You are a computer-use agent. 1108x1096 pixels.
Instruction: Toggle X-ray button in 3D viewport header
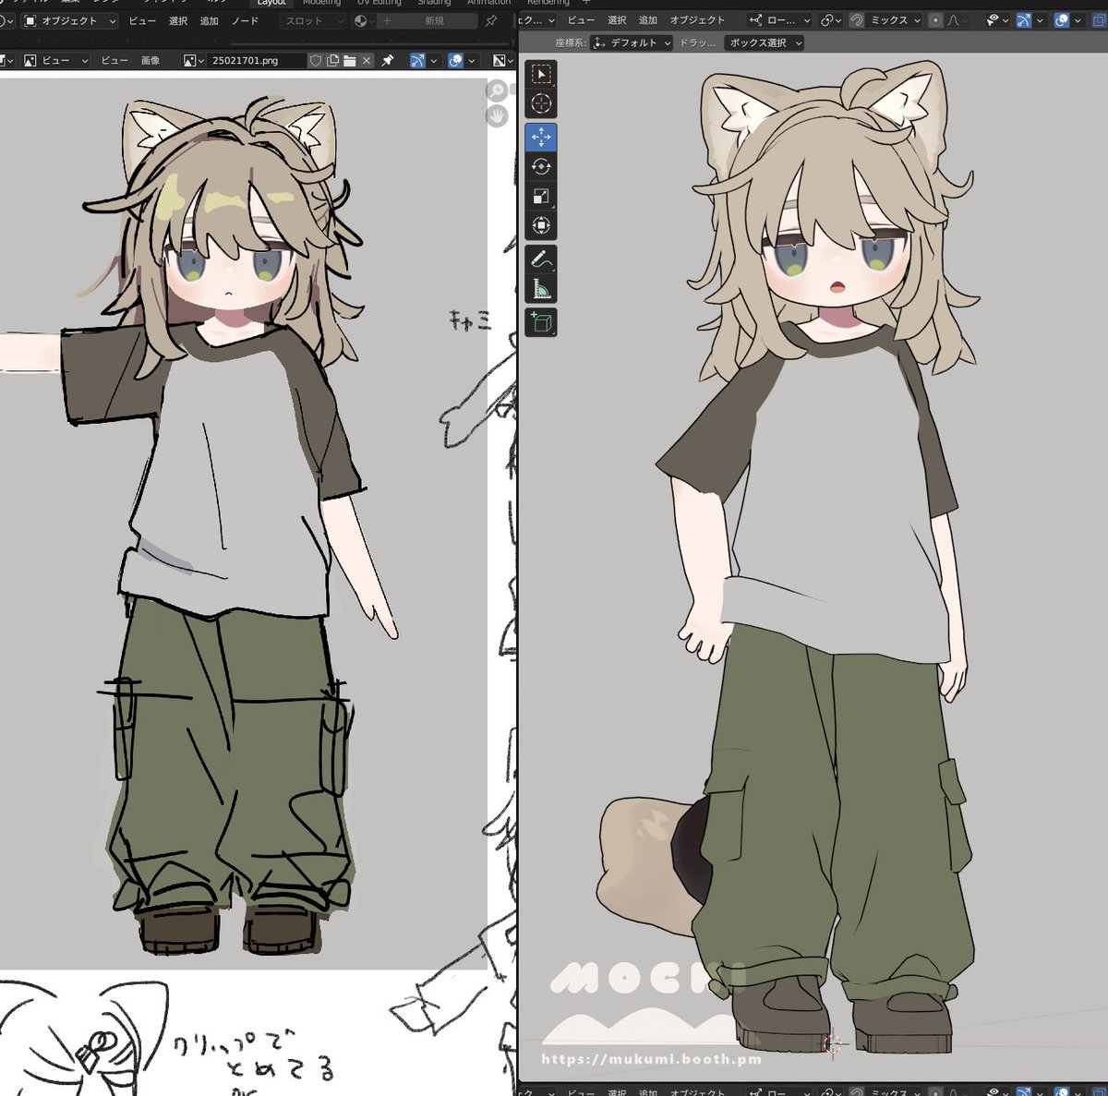point(1099,19)
